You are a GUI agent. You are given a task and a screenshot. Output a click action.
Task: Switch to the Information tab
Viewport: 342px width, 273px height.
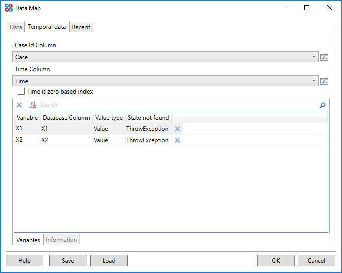pos(61,240)
